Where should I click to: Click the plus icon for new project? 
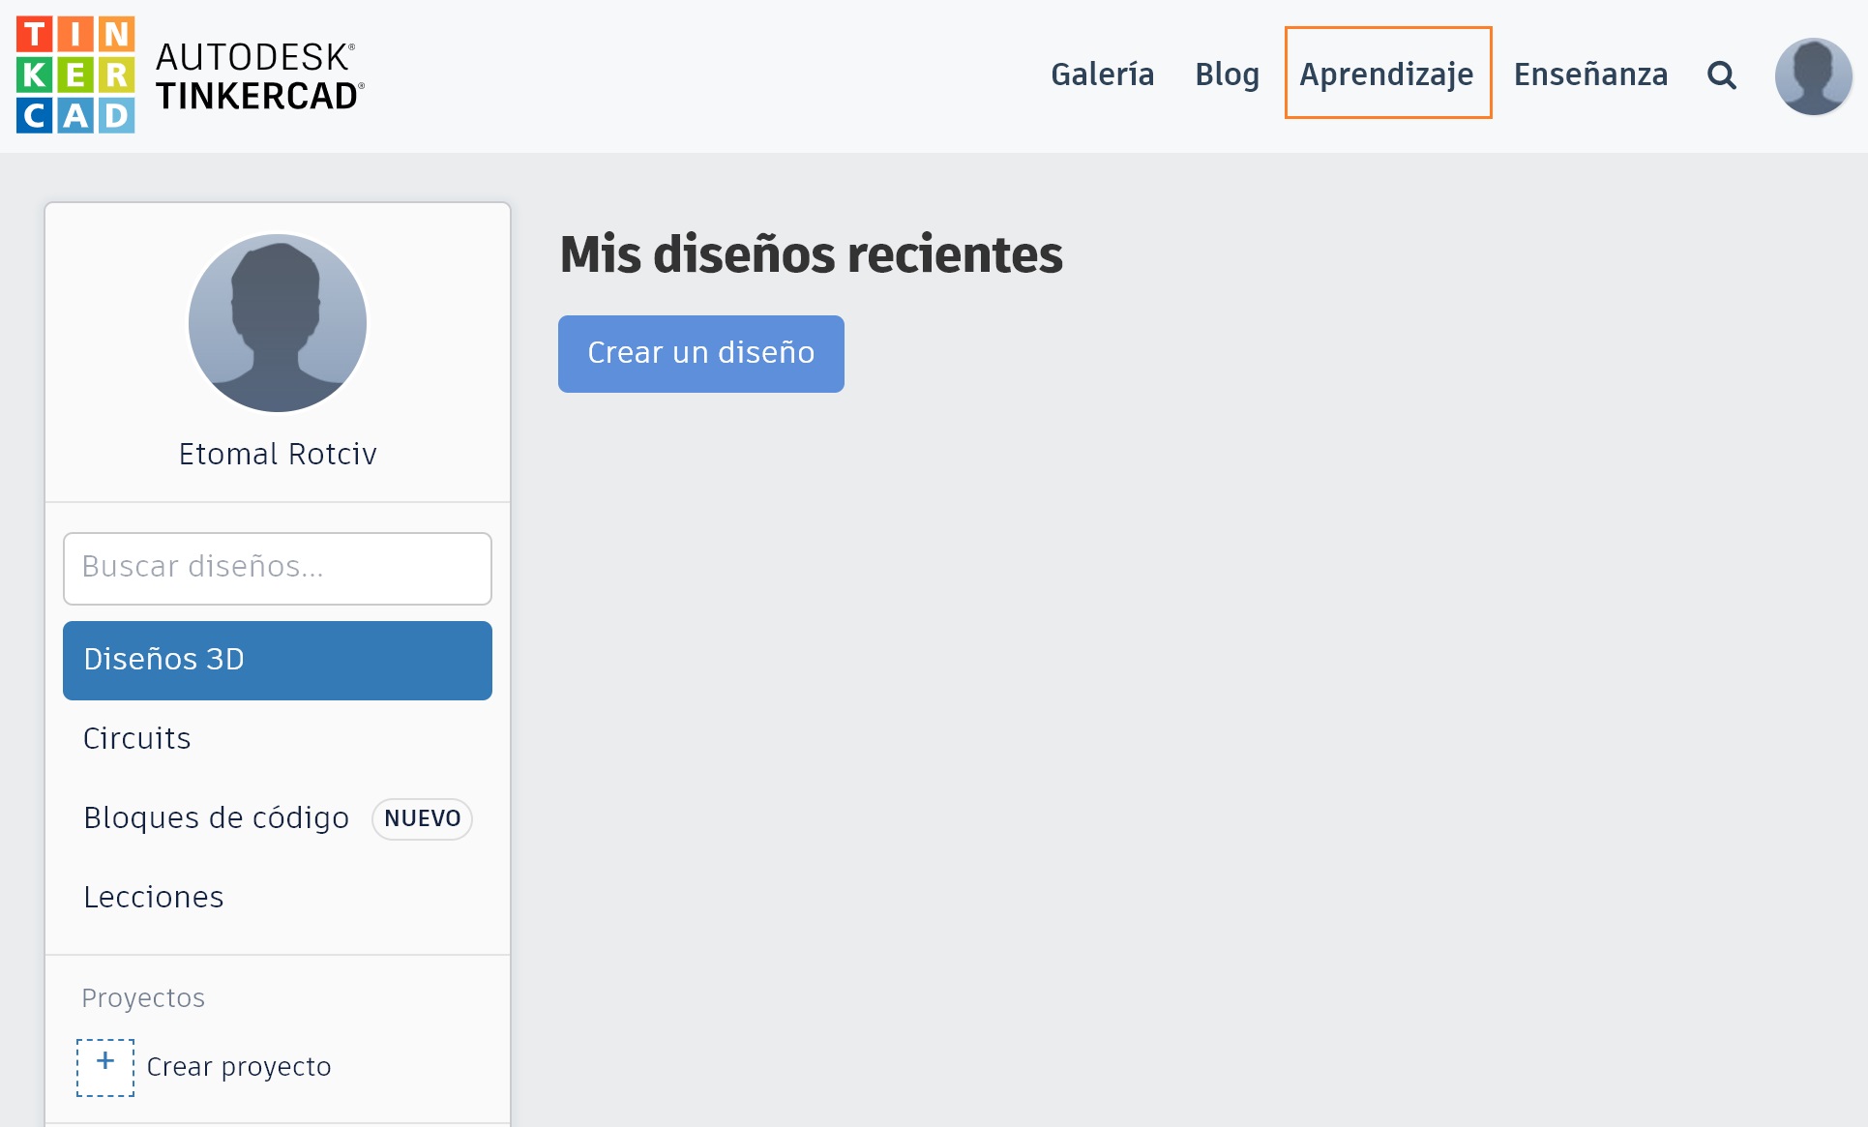[x=105, y=1067]
